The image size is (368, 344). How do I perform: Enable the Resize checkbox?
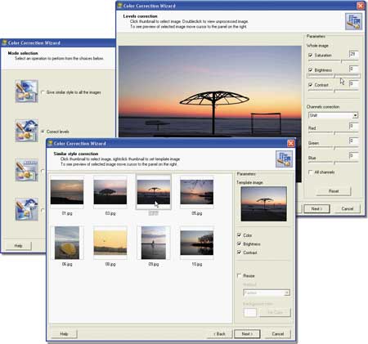pos(239,275)
